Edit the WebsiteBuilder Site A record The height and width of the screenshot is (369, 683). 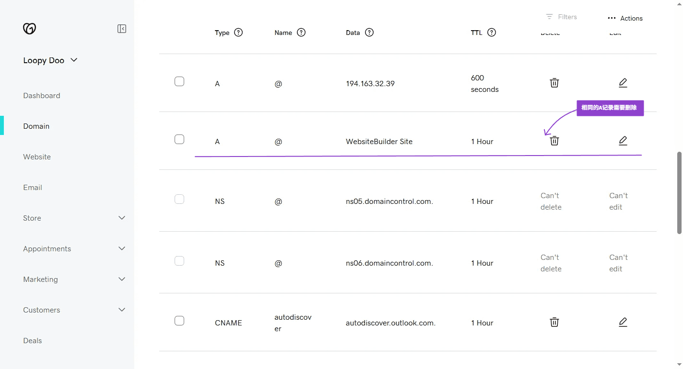pyautogui.click(x=623, y=141)
